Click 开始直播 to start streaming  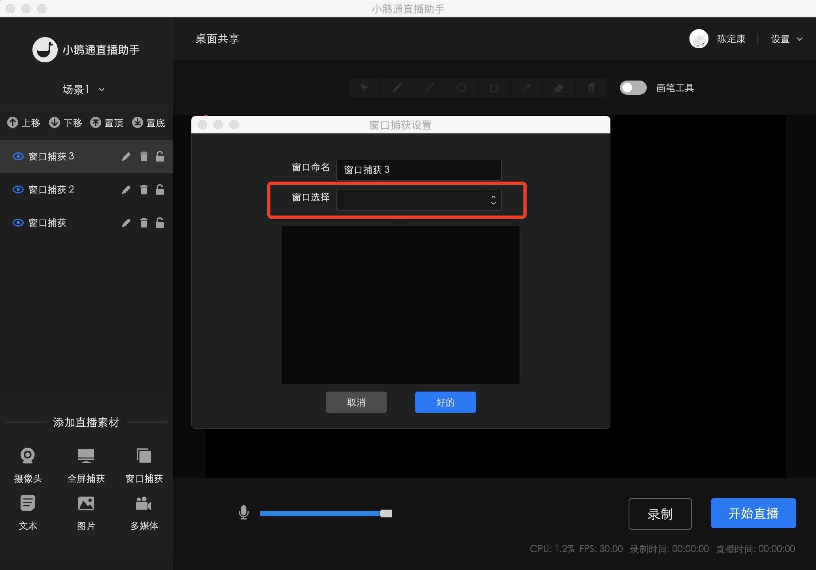(753, 513)
